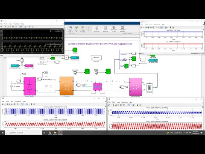This screenshot has height=154, width=205.
Task: Click run icon in the Battery Voltage scope toolbar
Action: 149,27
